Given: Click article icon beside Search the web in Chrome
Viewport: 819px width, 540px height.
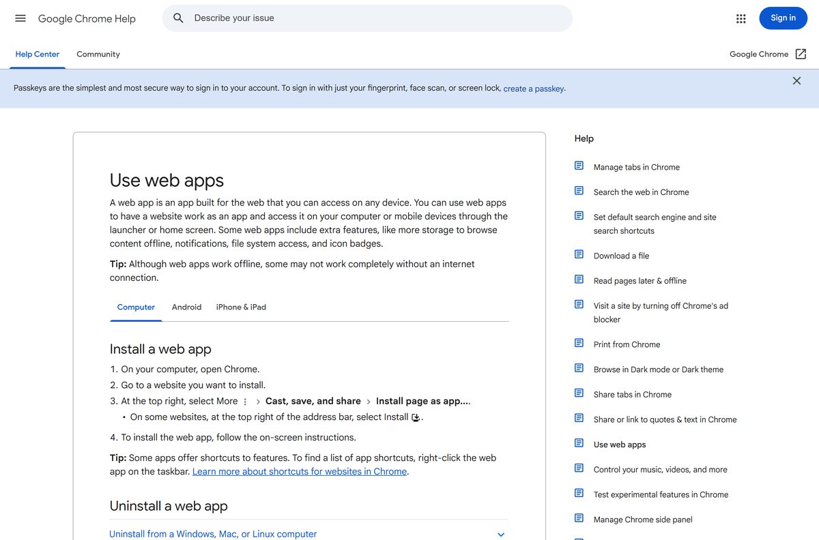Looking at the screenshot, I should 579,191.
